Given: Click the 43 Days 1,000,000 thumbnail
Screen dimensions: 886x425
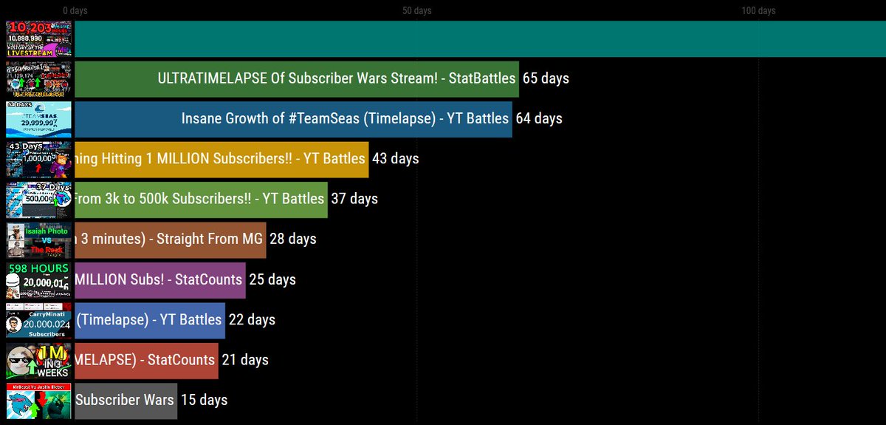Looking at the screenshot, I should point(39,160).
